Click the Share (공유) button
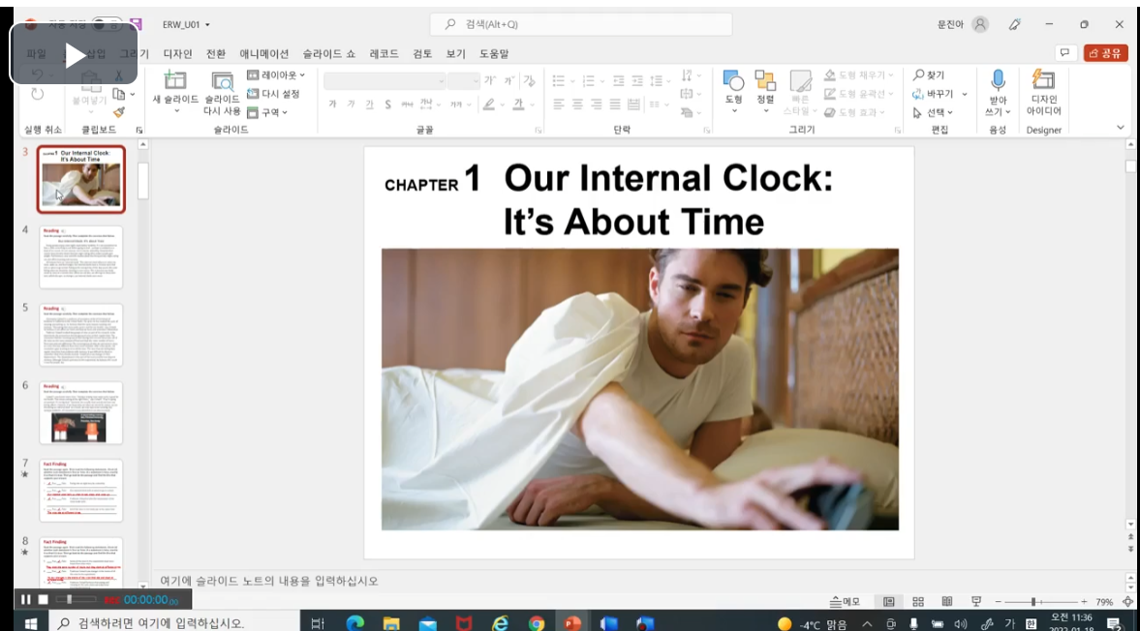The image size is (1140, 631). coord(1106,53)
